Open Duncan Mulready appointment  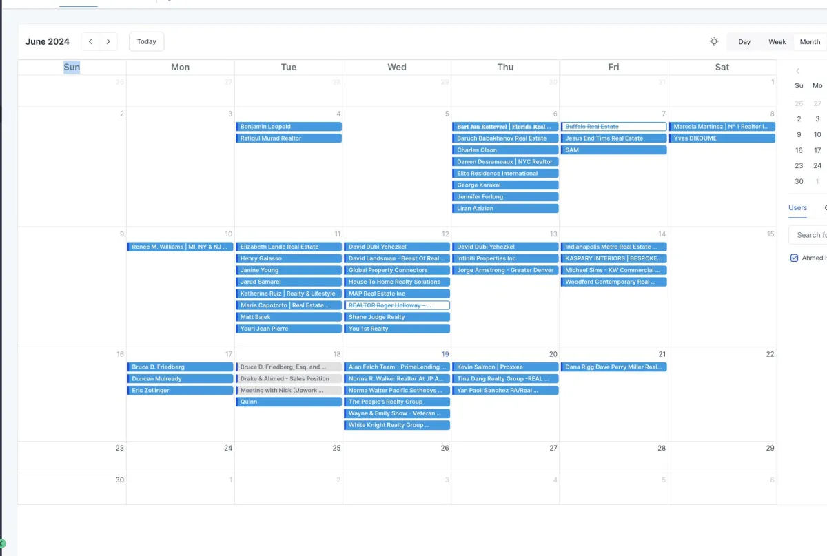tap(180, 379)
